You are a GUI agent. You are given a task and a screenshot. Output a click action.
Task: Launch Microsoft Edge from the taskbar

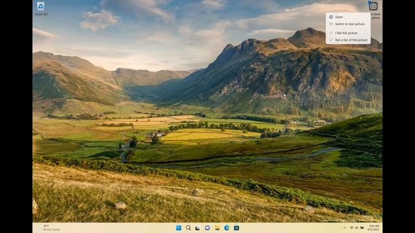coord(227,228)
